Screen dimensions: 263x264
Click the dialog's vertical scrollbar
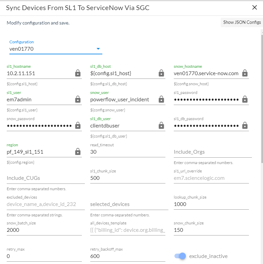[262, 99]
